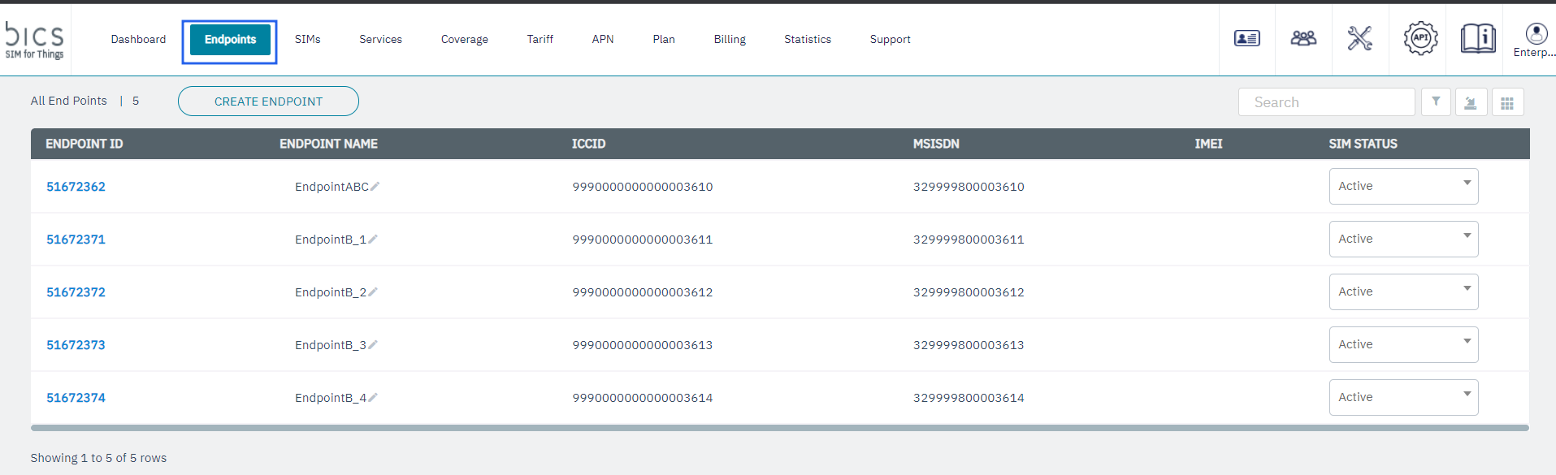Viewport: 1556px width, 475px height.
Task: Click the pencil next to EndpointB_3
Action: [x=373, y=345]
